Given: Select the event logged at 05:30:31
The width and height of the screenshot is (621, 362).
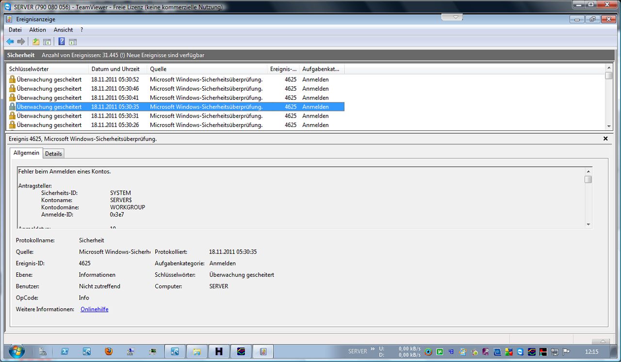Looking at the screenshot, I should coord(176,116).
